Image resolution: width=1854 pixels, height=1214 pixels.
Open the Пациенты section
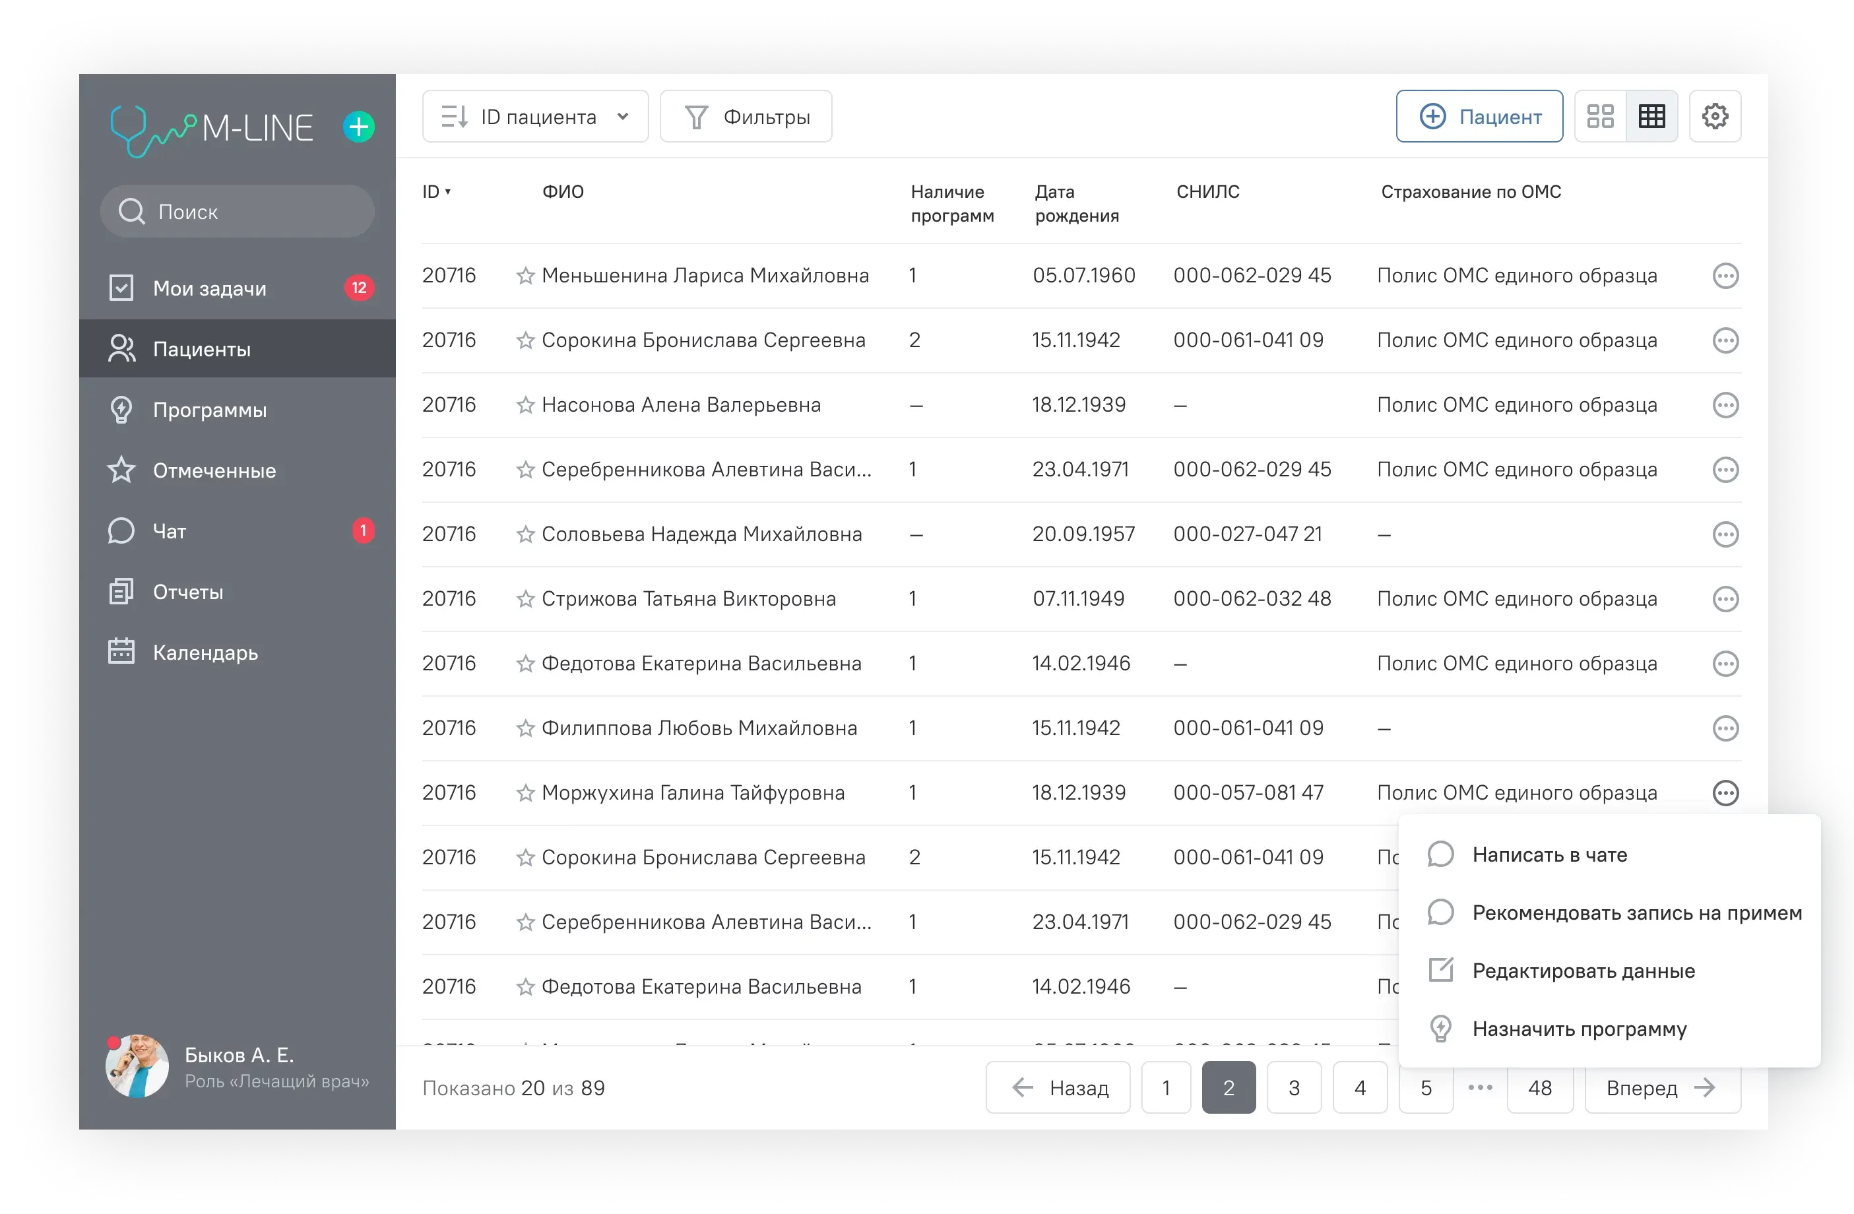[x=238, y=349]
